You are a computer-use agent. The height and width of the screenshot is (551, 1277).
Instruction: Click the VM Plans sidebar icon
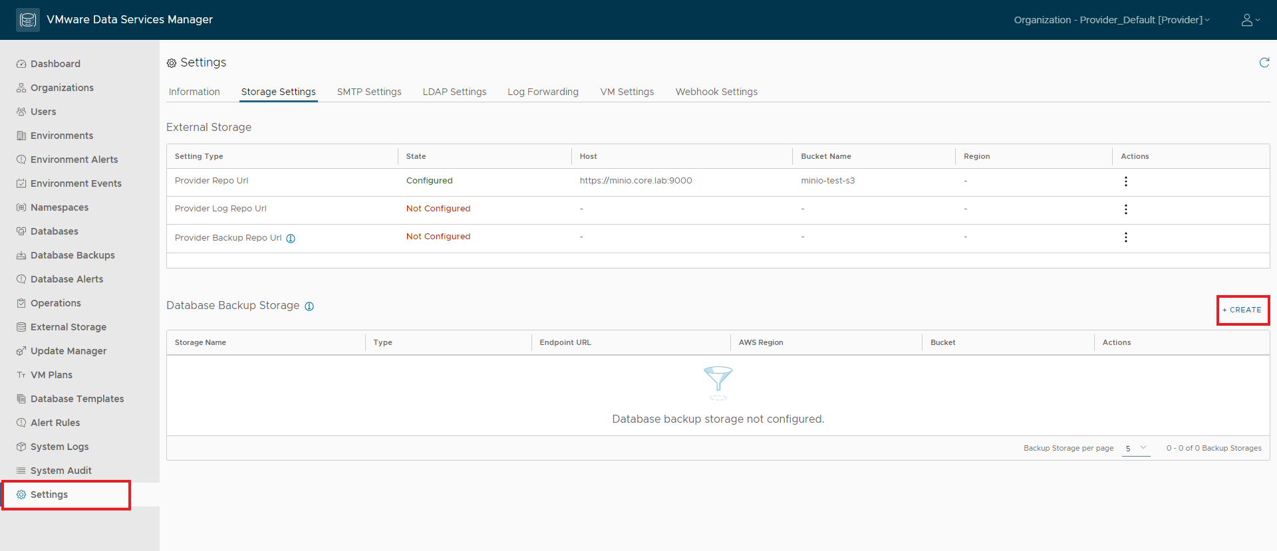click(21, 375)
